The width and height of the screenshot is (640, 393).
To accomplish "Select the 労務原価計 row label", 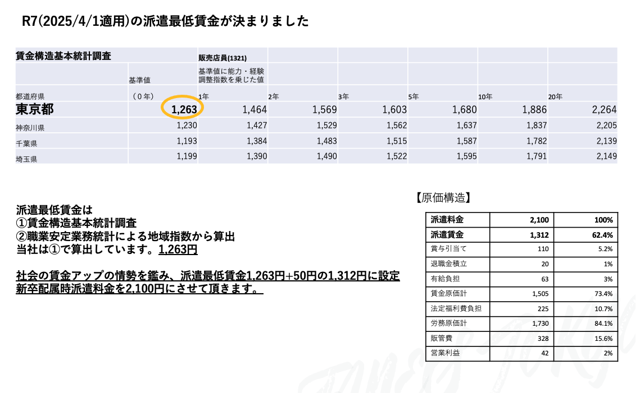I will pyautogui.click(x=448, y=323).
